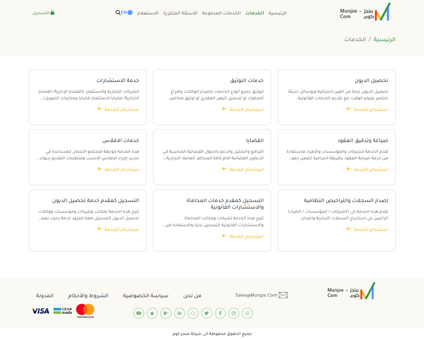Viewport: 424px width, 339px height.
Task: Click the Apple App Store icon
Action: [x=152, y=313]
